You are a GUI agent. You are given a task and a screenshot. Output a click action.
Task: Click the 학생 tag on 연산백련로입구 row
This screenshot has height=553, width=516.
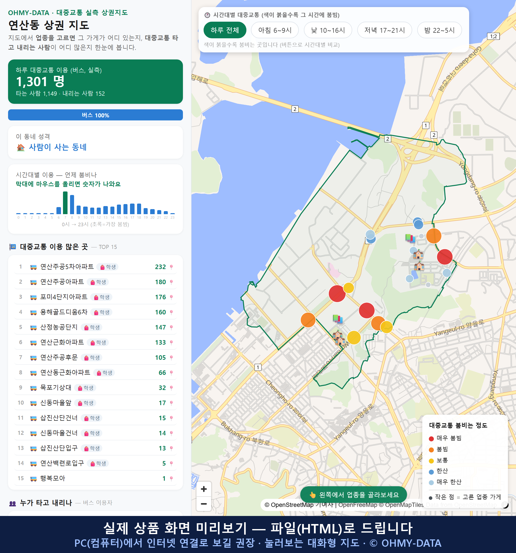click(x=98, y=463)
